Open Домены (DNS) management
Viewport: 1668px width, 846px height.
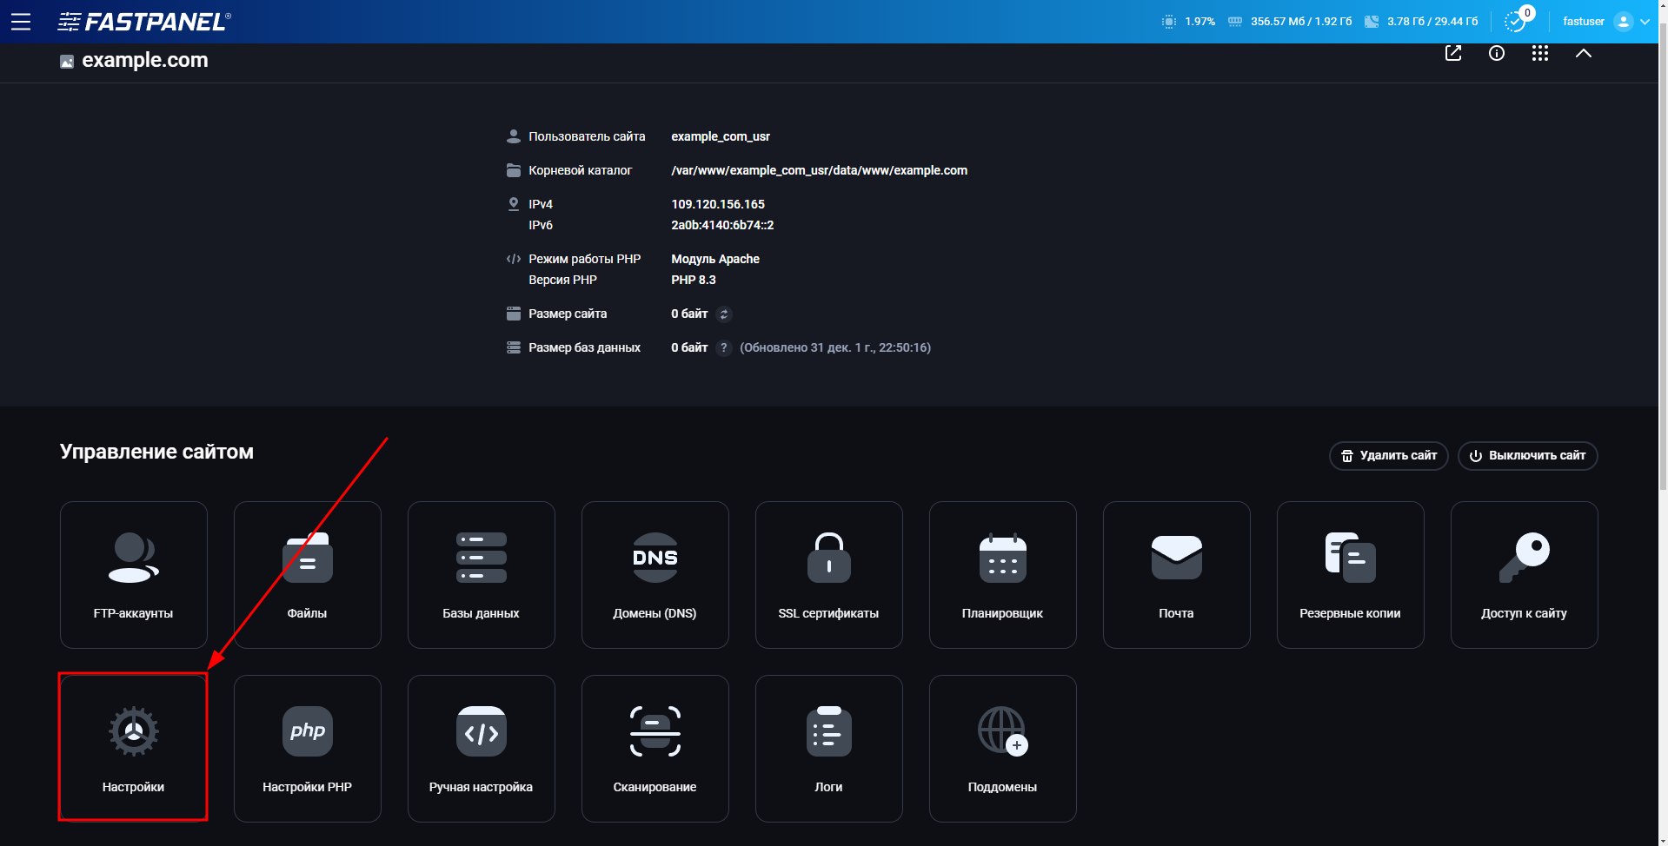pos(655,574)
